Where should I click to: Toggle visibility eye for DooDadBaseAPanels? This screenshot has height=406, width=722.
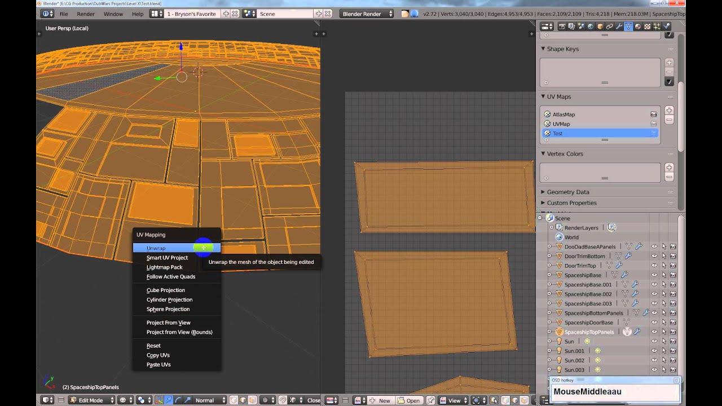coord(654,246)
